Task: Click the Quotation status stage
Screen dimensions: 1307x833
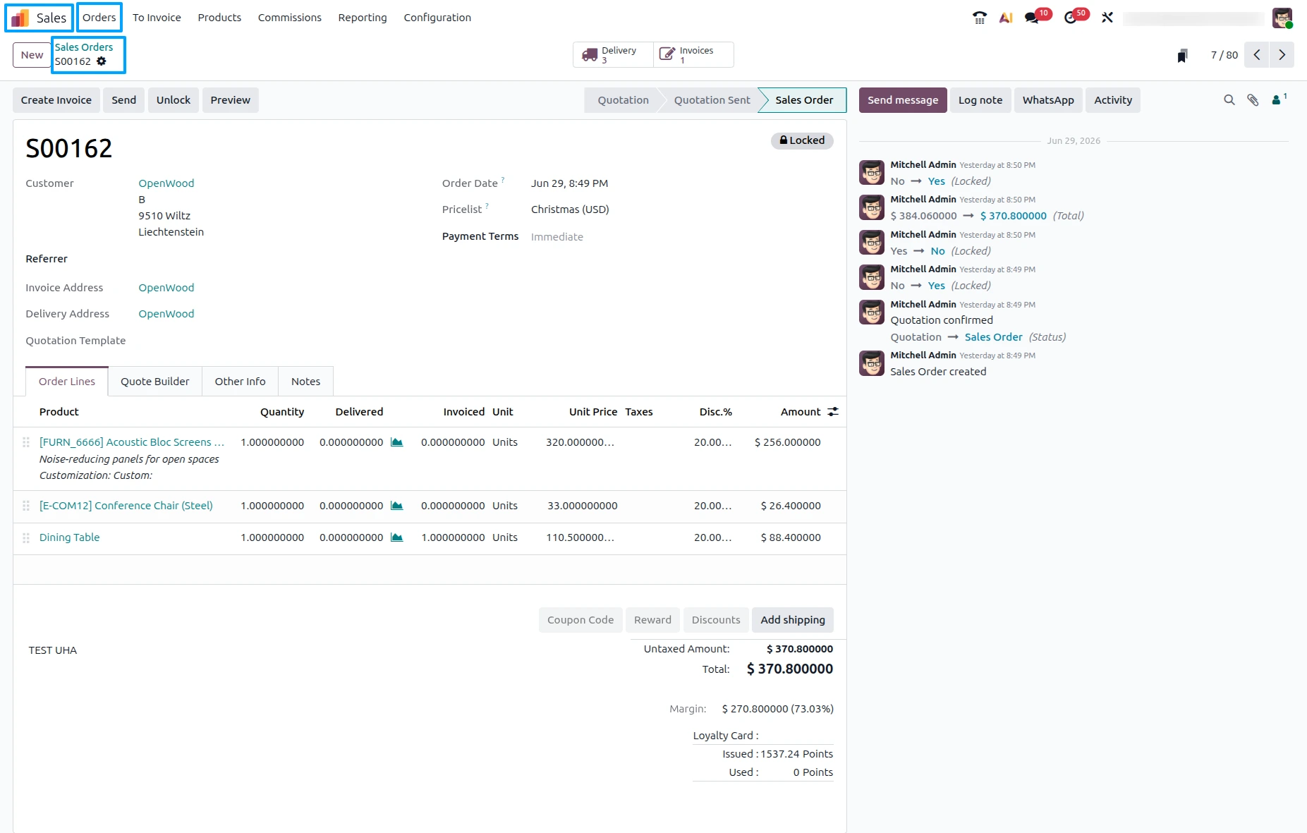Action: [624, 100]
